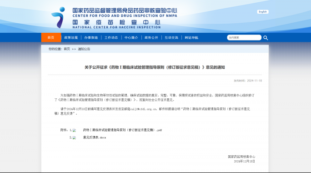Open the 互动交流 menu
The height and width of the screenshot is (173, 311).
click(171, 37)
